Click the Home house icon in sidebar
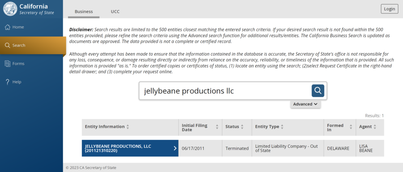 8,27
